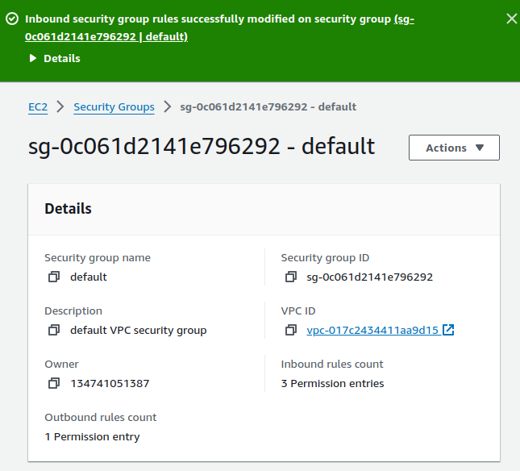Screen dimensions: 520x471
Task: Open the Actions dropdown menu
Action: click(x=454, y=148)
